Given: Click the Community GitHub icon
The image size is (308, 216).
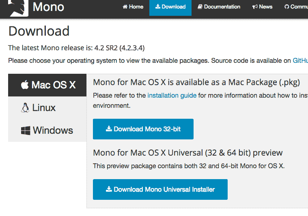Looking at the screenshot, I should (286, 7).
